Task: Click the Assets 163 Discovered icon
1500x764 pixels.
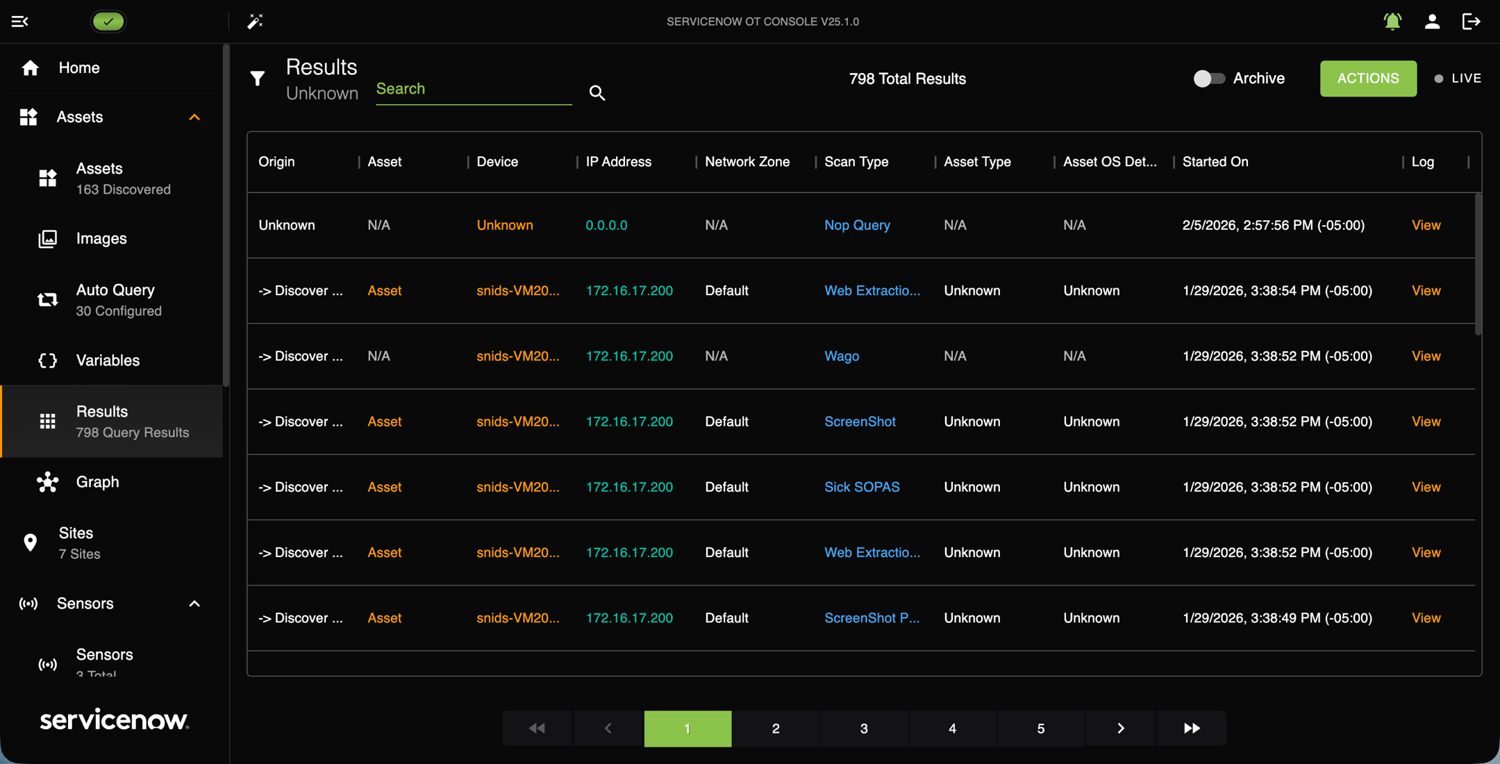Action: (47, 178)
